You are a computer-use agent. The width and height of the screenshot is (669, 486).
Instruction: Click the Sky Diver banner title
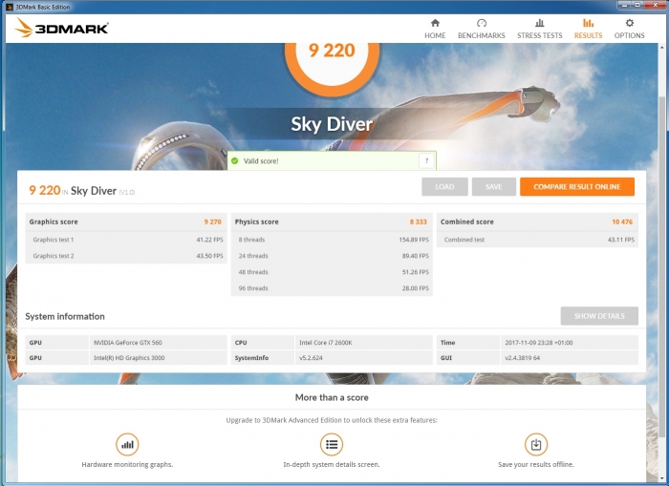click(332, 124)
